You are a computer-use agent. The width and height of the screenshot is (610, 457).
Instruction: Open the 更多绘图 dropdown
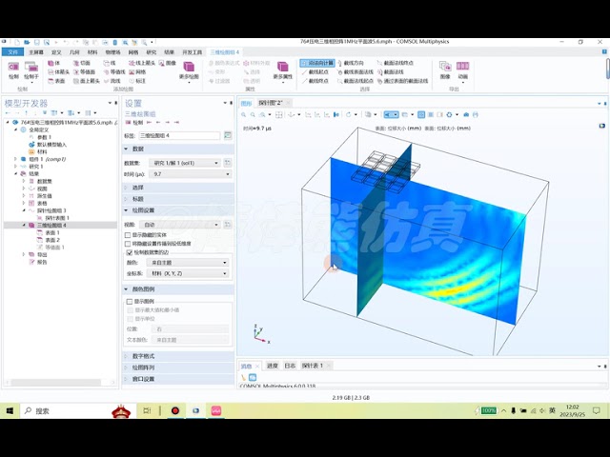pyautogui.click(x=189, y=71)
